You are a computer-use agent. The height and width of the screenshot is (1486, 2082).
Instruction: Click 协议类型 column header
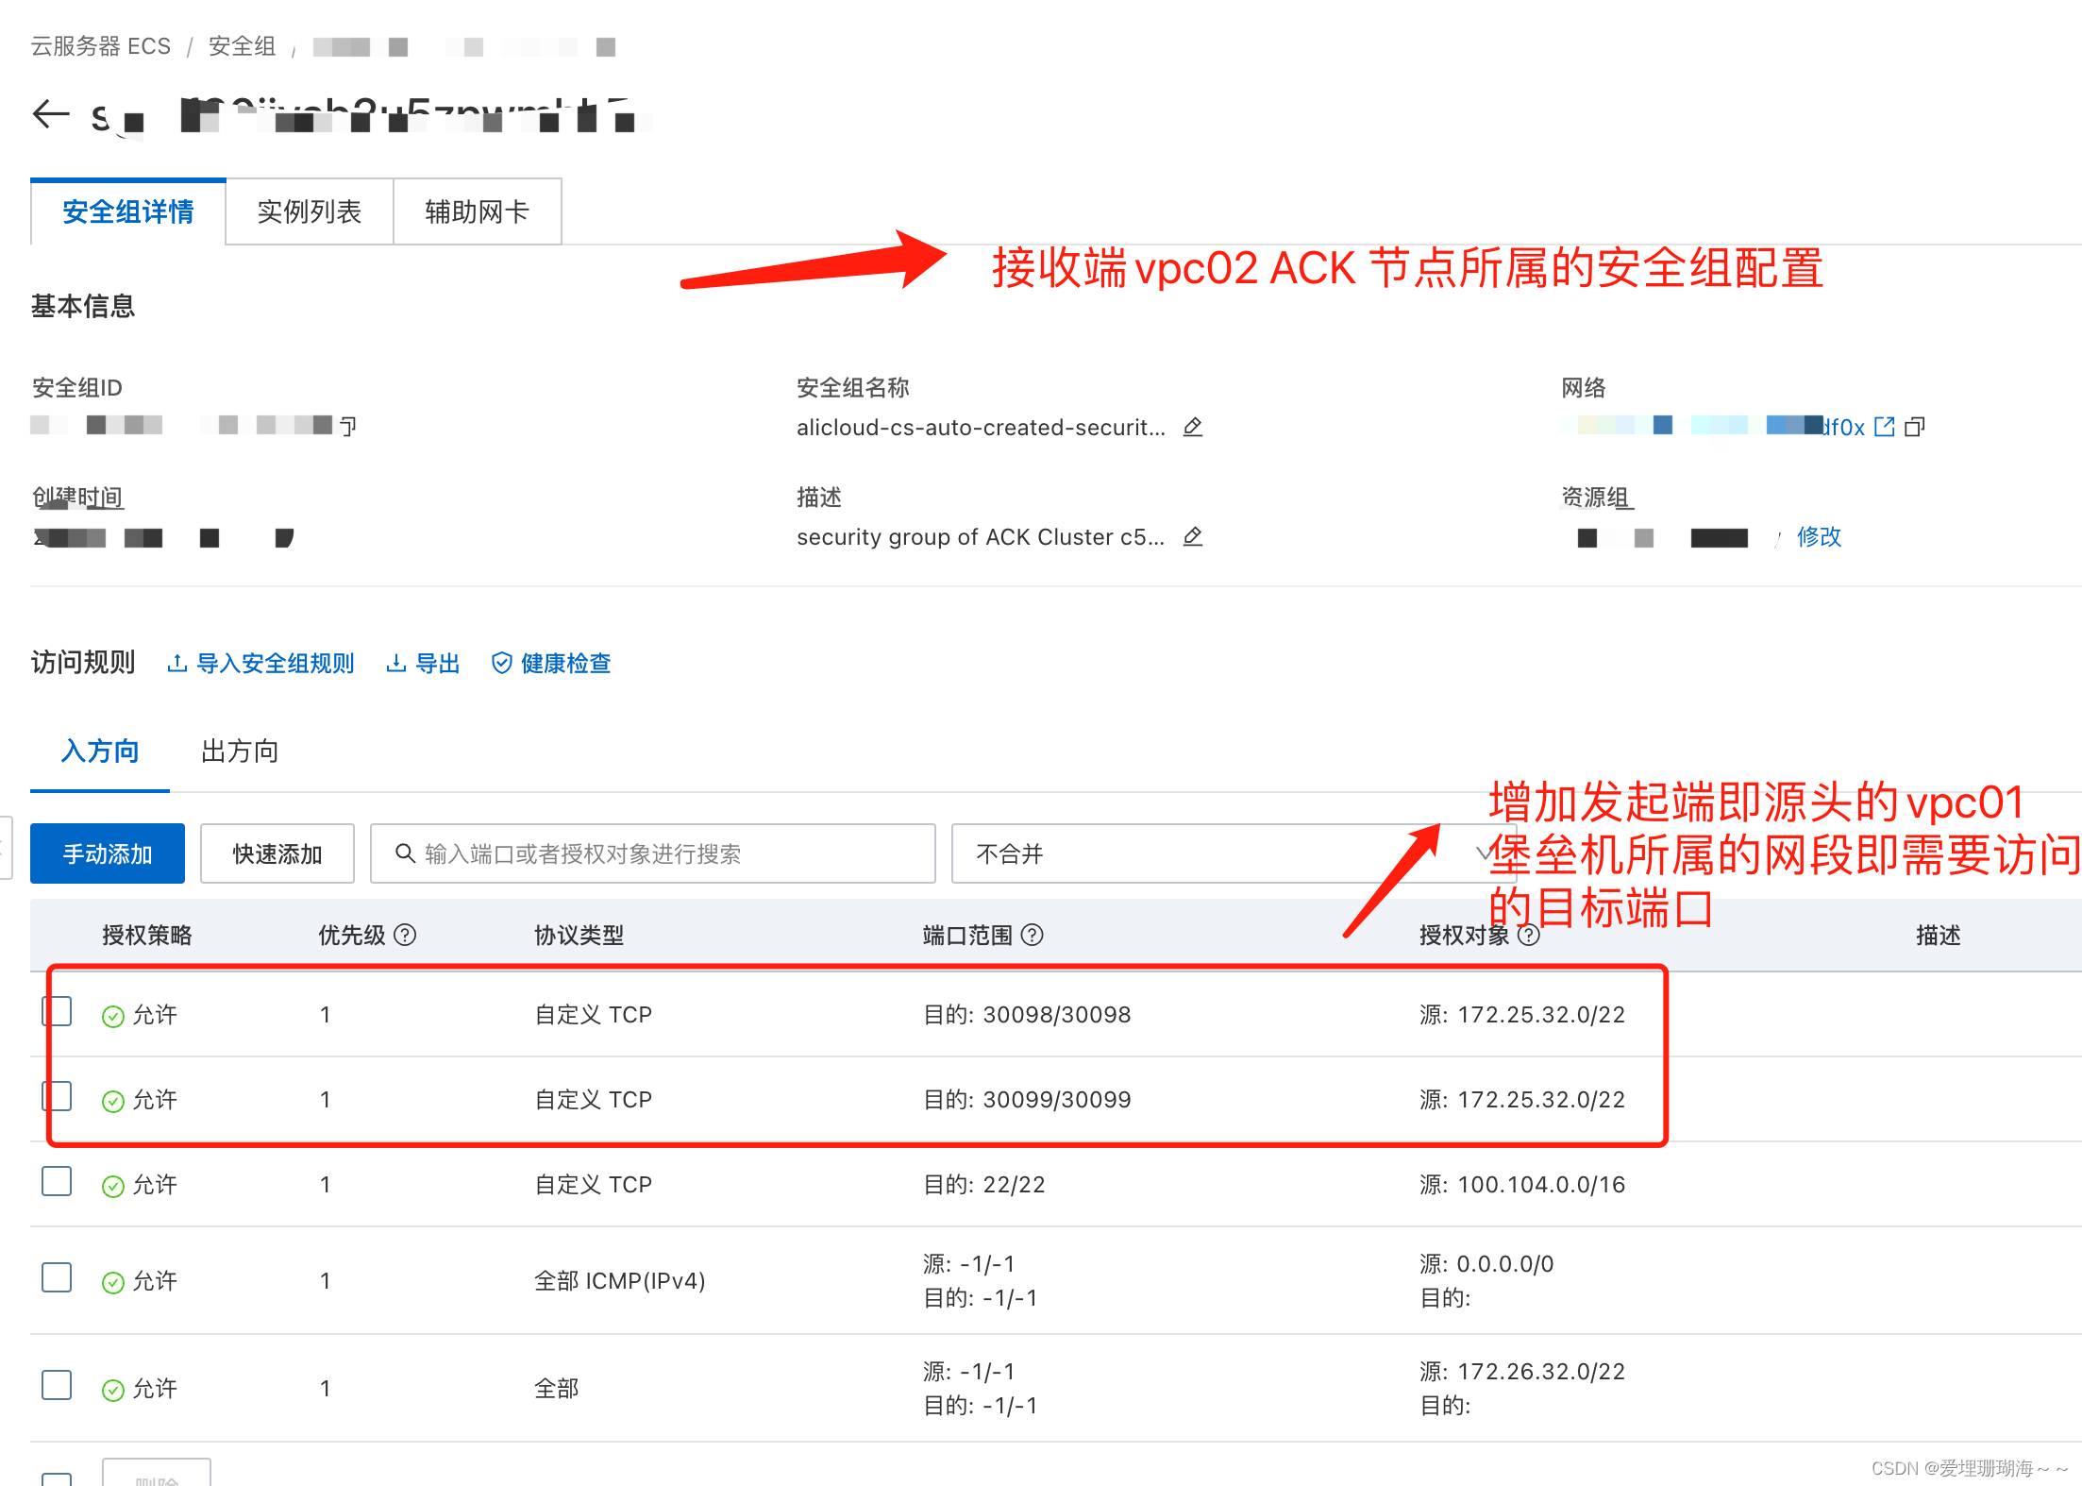pos(579,935)
